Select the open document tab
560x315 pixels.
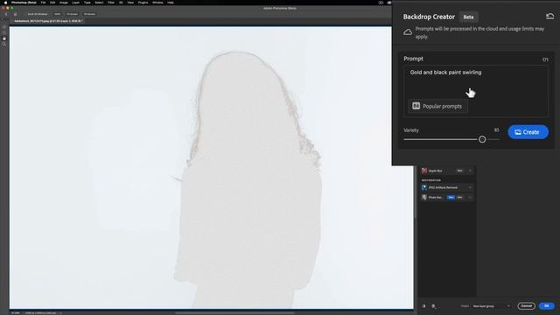(x=48, y=21)
